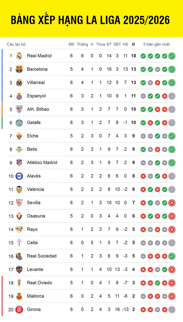
Task: Click the Real Sociedad crest icon
Action: point(19,256)
